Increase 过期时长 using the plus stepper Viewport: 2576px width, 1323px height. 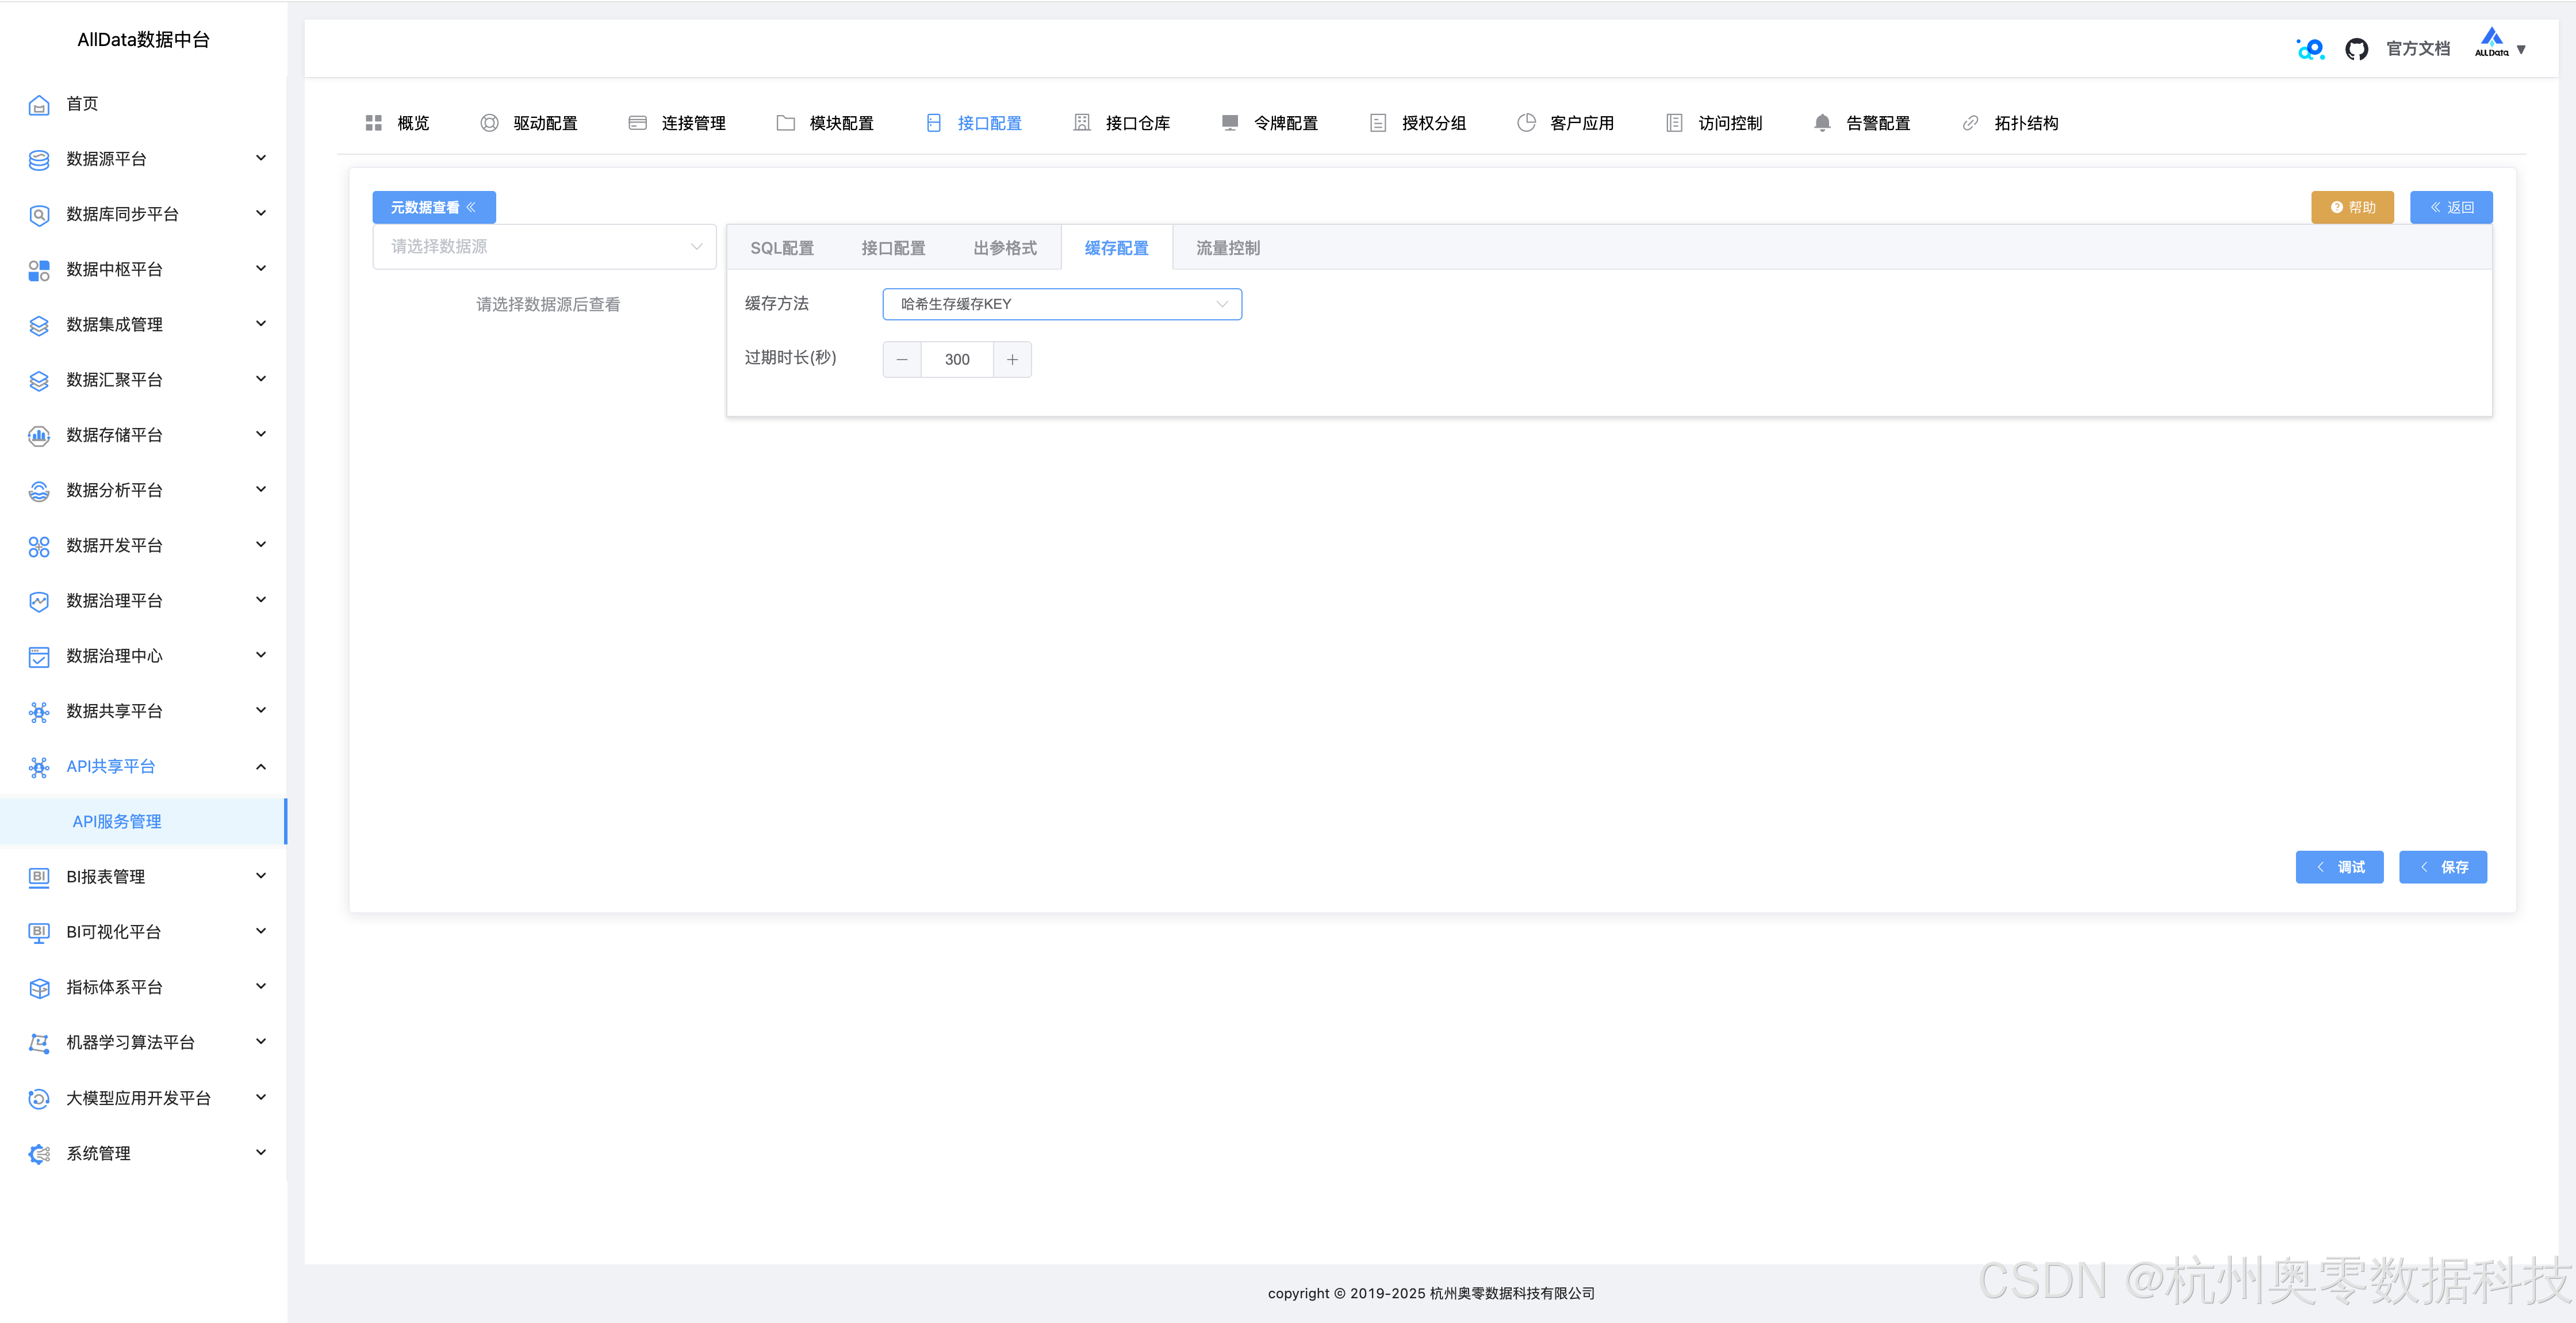tap(1012, 360)
